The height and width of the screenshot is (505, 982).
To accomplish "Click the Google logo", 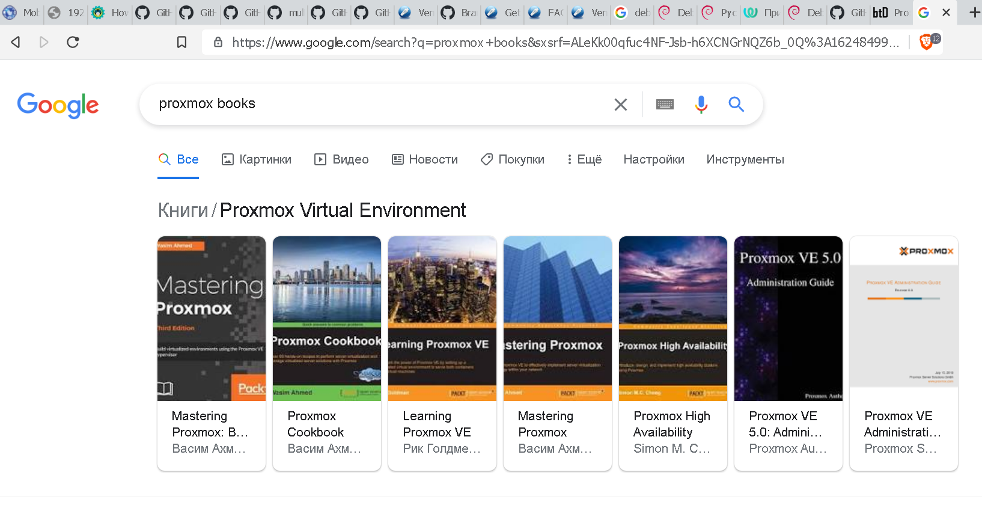I will (58, 105).
